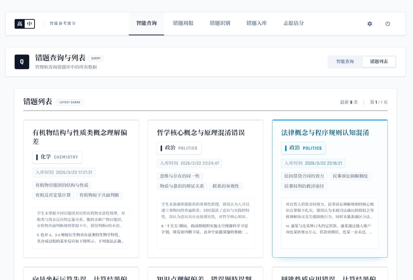The height and width of the screenshot is (280, 413).
Task: Switch to the 错题列表 toggle view
Action: click(379, 62)
